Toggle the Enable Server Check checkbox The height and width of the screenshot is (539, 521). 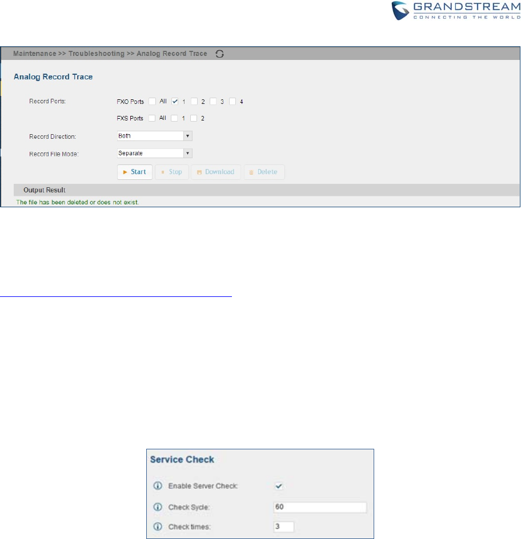click(x=279, y=486)
